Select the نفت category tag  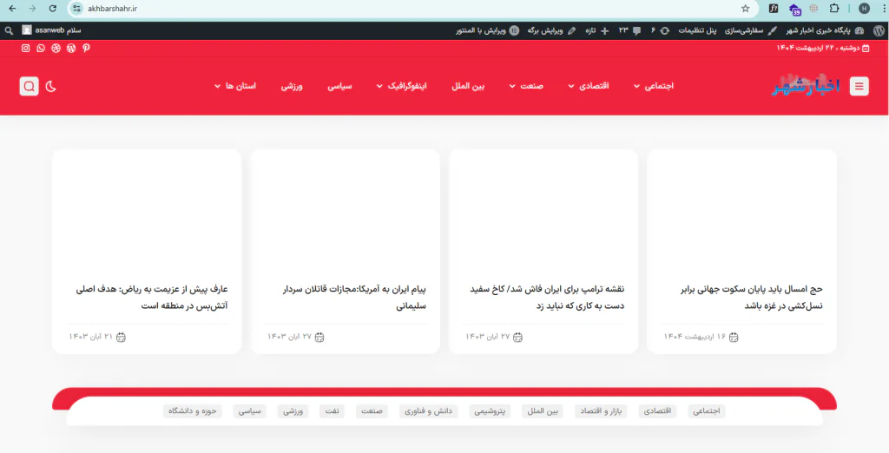tap(332, 411)
